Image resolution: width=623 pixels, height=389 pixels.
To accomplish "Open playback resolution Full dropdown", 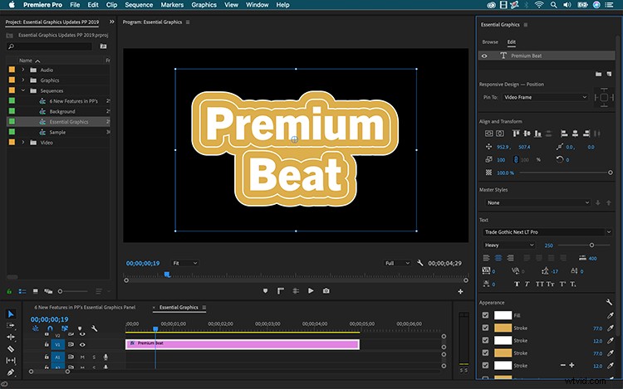I will pos(397,263).
